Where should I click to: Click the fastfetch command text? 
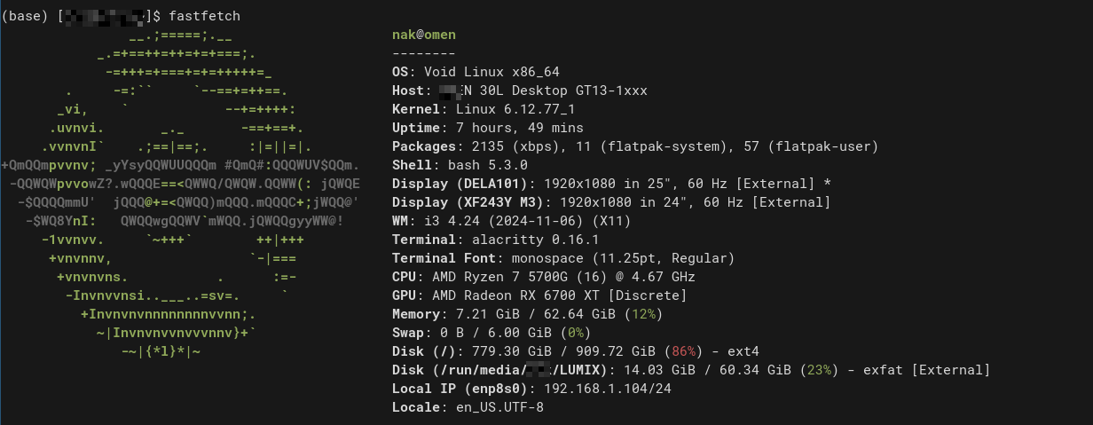click(203, 16)
